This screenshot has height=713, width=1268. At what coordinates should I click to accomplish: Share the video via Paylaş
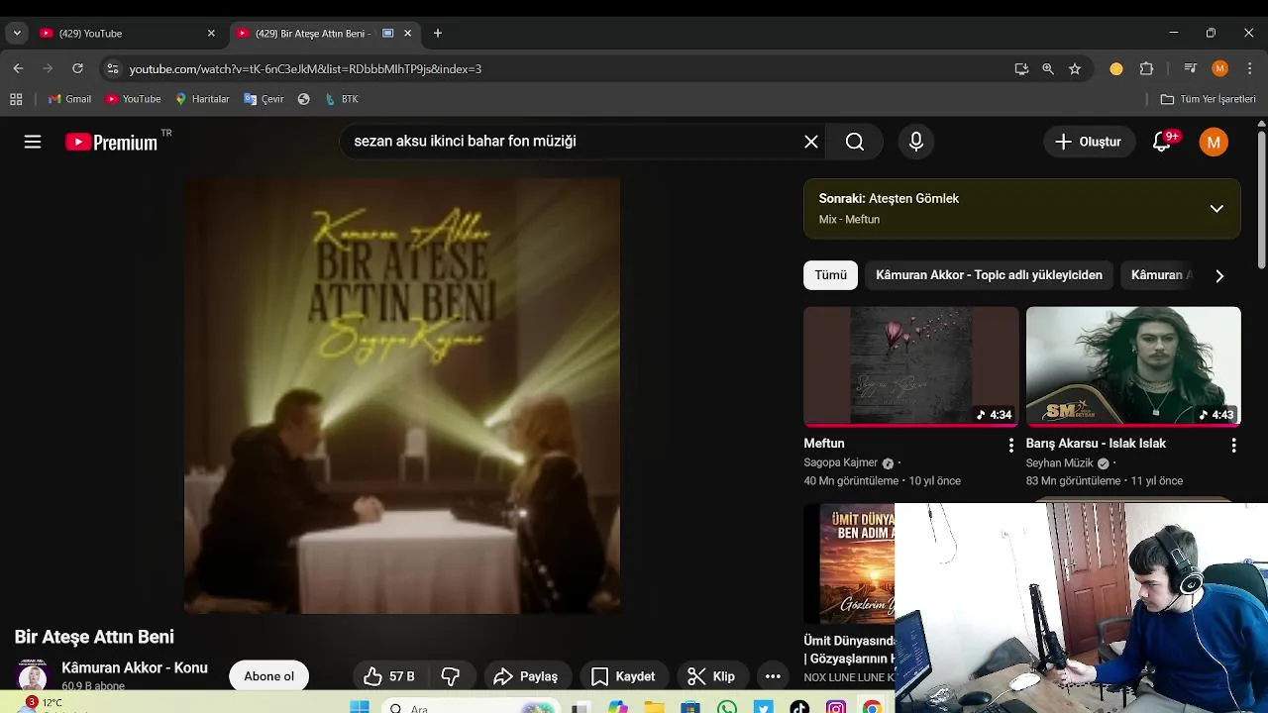click(526, 676)
